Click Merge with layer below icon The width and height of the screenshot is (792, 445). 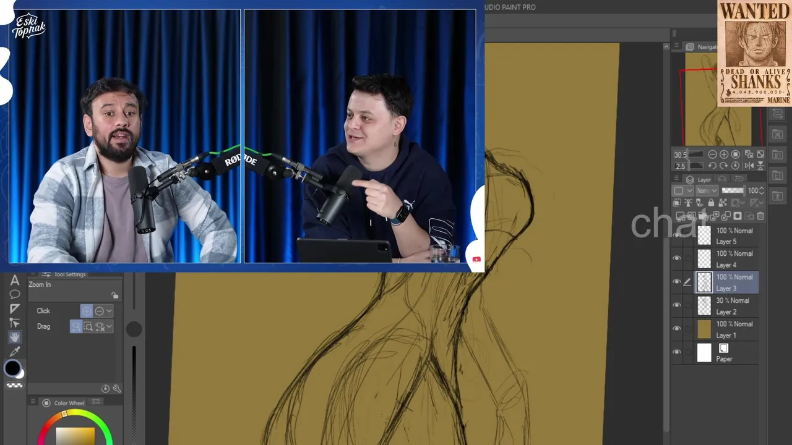point(726,216)
